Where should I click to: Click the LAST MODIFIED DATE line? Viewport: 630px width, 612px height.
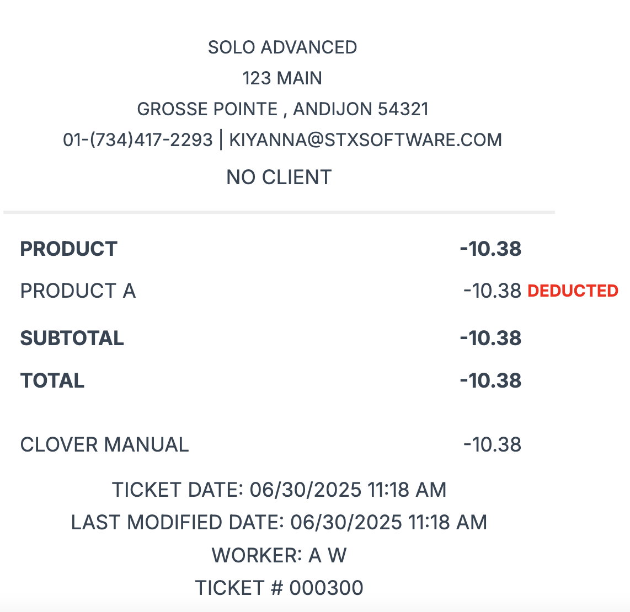point(279,523)
